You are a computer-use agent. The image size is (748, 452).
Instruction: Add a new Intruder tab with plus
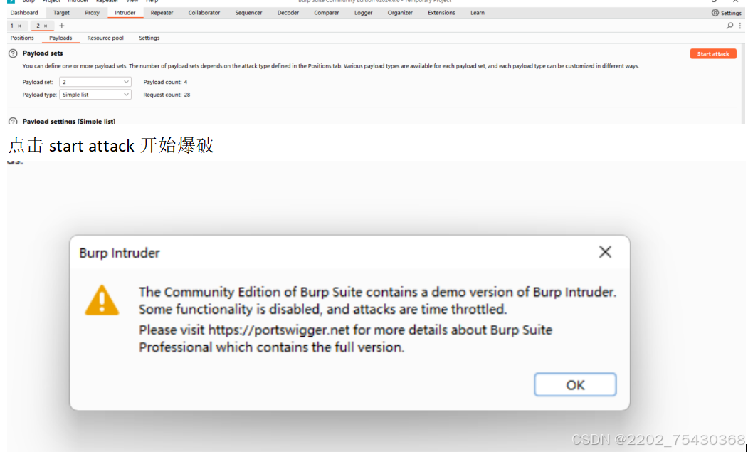tap(61, 26)
